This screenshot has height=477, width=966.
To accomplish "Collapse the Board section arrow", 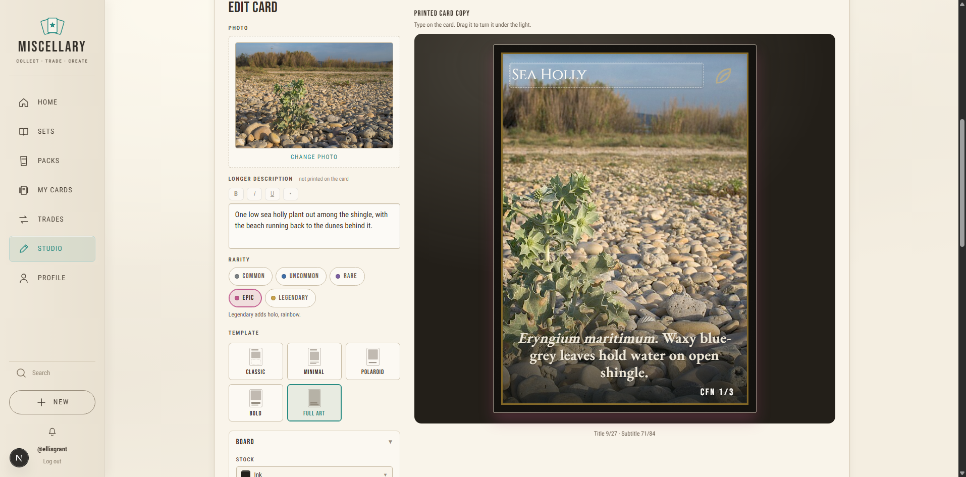I will (x=390, y=442).
